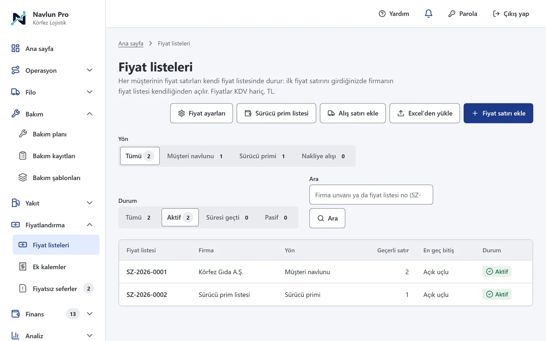Click the magnifier icon in Ara button
Image resolution: width=546 pixels, height=341 pixels.
pos(321,218)
